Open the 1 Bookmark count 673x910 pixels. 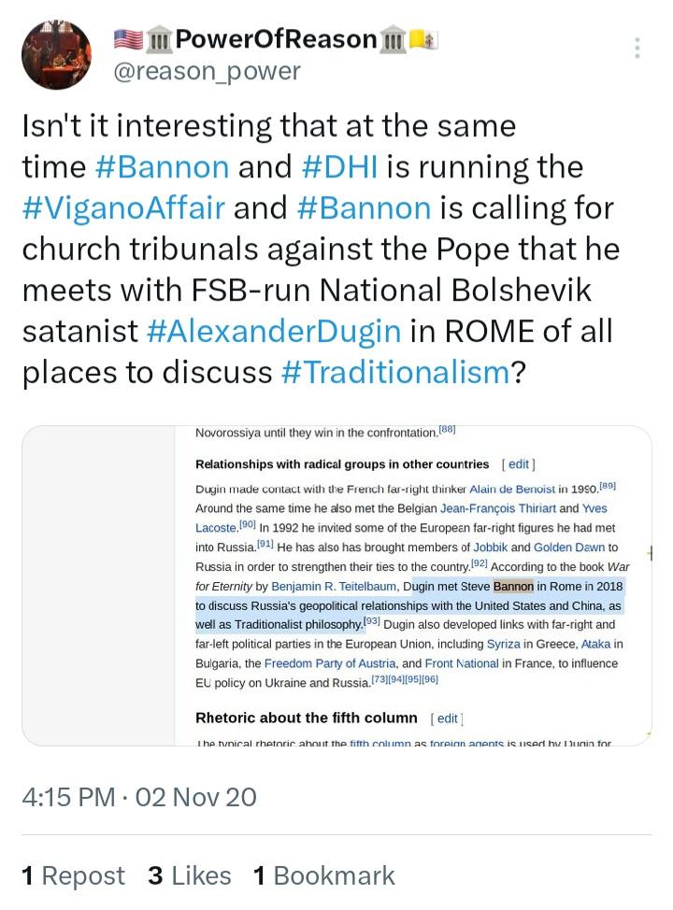pos(324,875)
